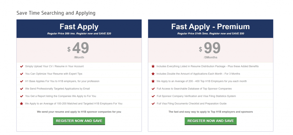Click checkmark beside Full Access to Searchable Database
This screenshot has width=293, height=135.
tap(153, 89)
